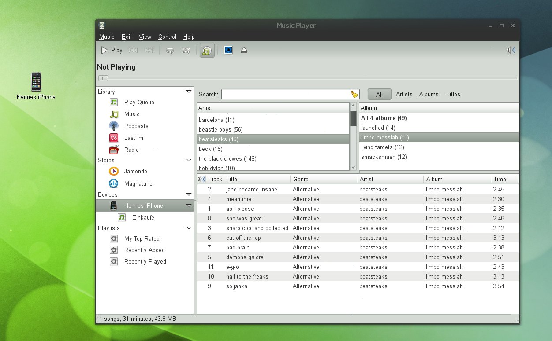Click the eject icon in the toolbar
The image size is (552, 341).
[244, 50]
